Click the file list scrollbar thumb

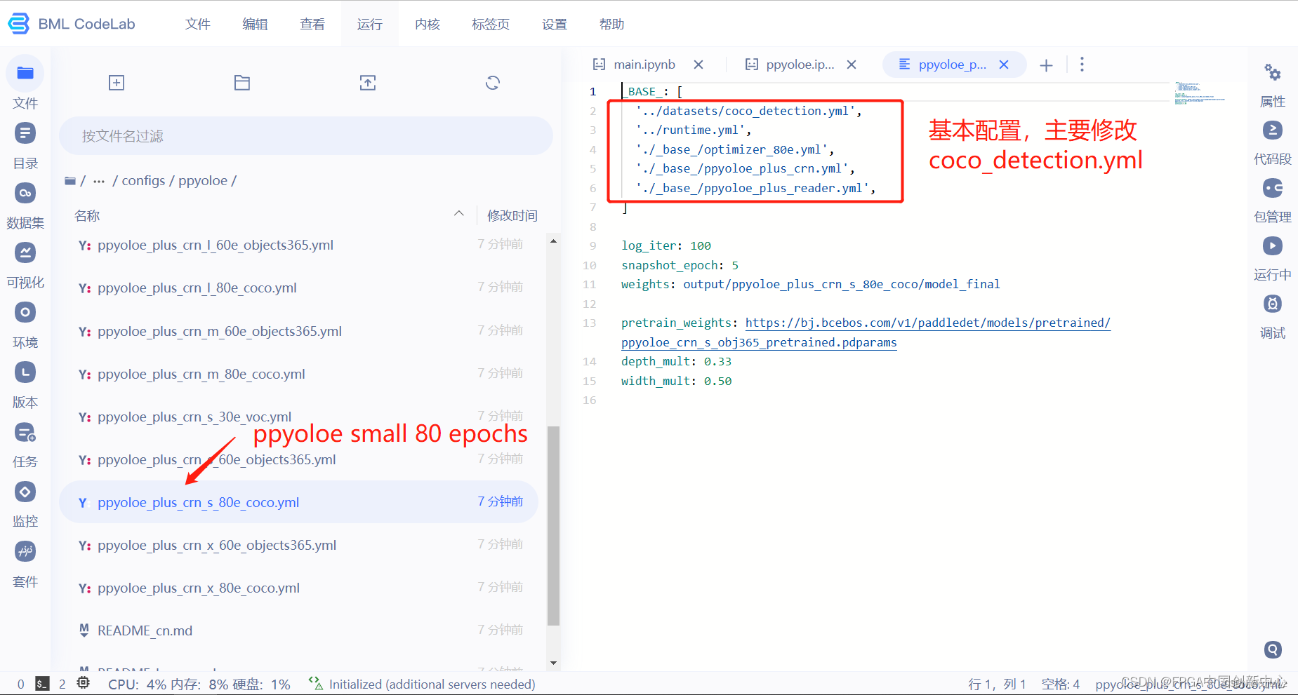tap(553, 525)
